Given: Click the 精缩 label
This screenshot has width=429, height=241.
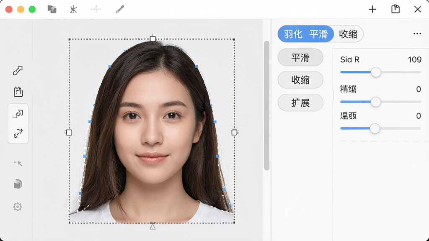Looking at the screenshot, I should coord(348,89).
